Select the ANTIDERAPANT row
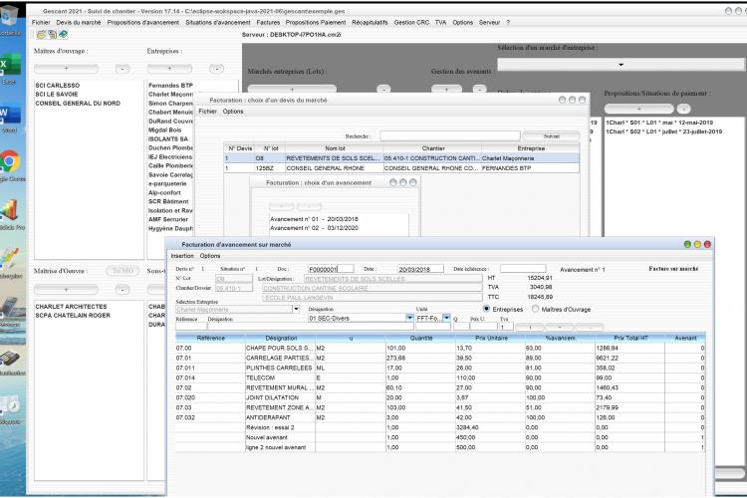 [439, 417]
